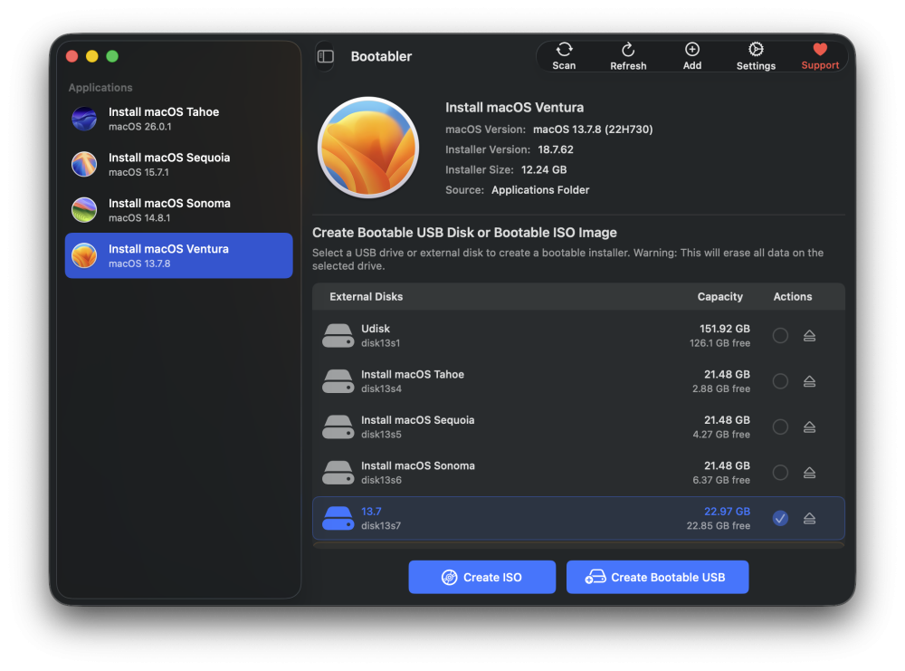Screen dimensions: 905x671
Task: Choose the Udisk radio button
Action: pyautogui.click(x=780, y=335)
